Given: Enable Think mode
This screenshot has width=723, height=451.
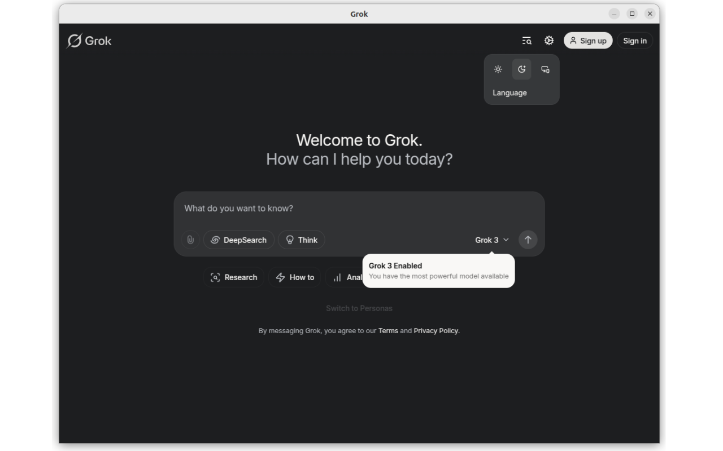Looking at the screenshot, I should (x=301, y=240).
